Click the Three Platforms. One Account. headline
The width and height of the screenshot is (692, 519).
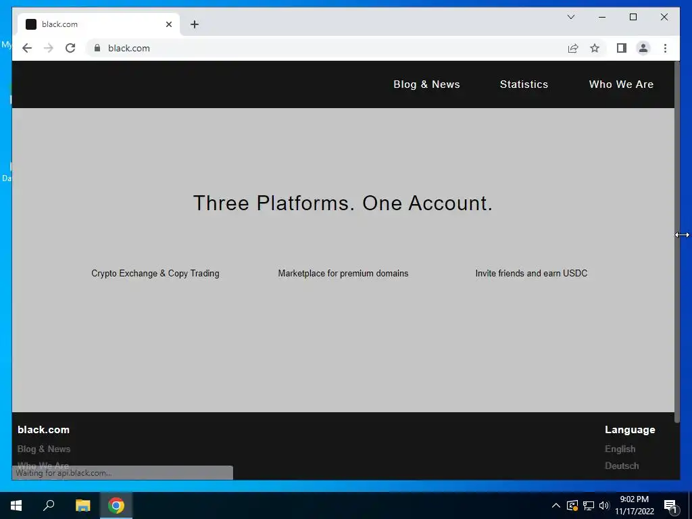click(x=343, y=203)
